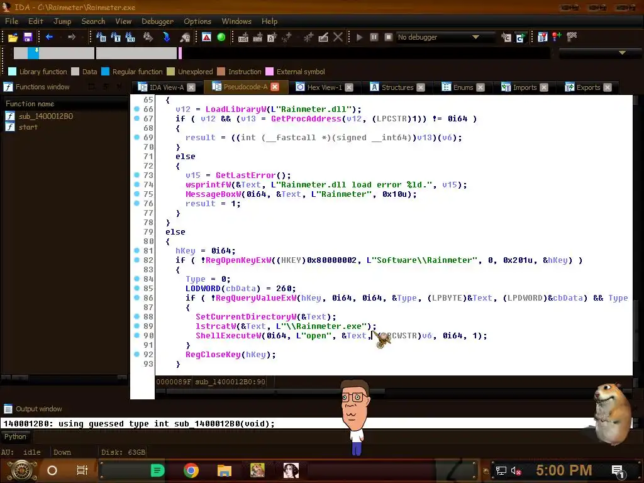
Task: Add a breakpoint with red pin plus icon
Action: click(x=557, y=37)
